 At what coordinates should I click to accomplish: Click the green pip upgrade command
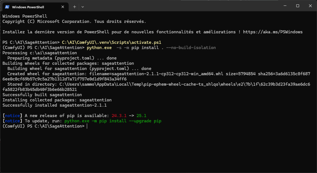[x=113, y=121]
